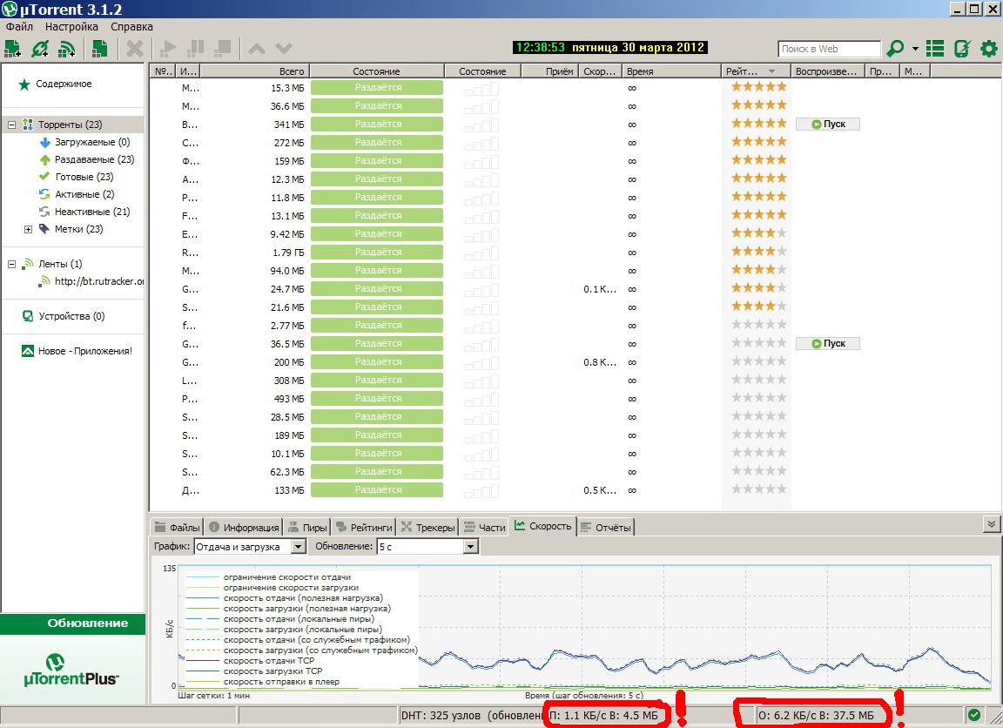The image size is (1003, 728).
Task: Click the Pause torrent toolbar icon
Action: pos(196,49)
